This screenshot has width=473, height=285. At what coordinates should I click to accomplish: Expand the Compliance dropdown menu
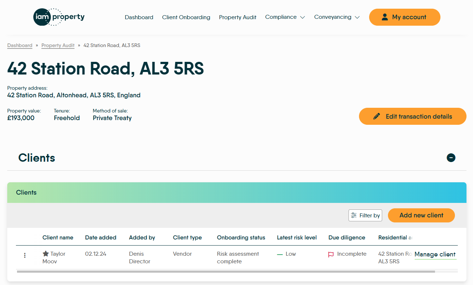[285, 17]
